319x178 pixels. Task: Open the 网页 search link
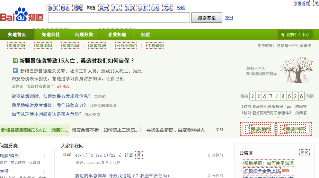coord(65,8)
